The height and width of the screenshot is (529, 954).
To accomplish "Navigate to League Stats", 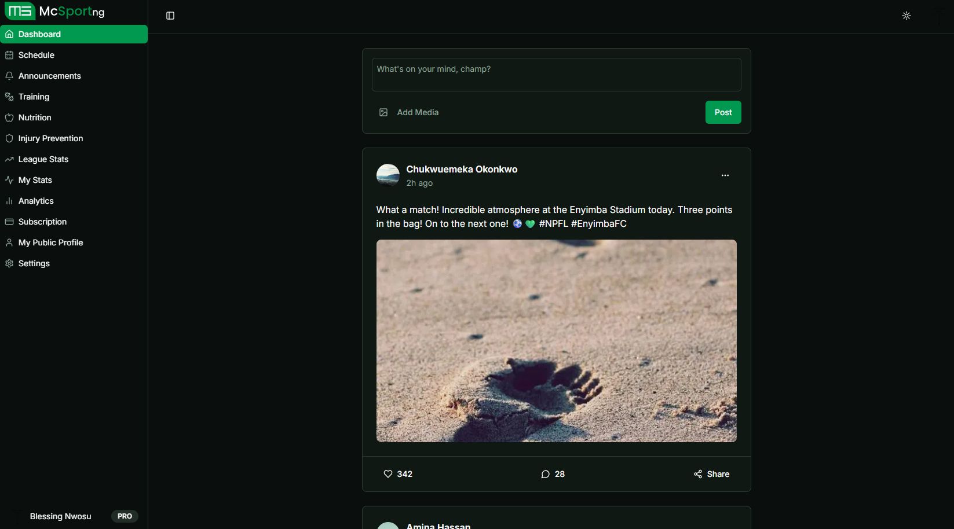I will click(42, 159).
